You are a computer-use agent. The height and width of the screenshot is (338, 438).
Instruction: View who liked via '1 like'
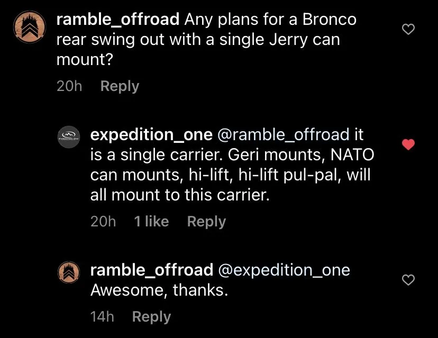151,222
